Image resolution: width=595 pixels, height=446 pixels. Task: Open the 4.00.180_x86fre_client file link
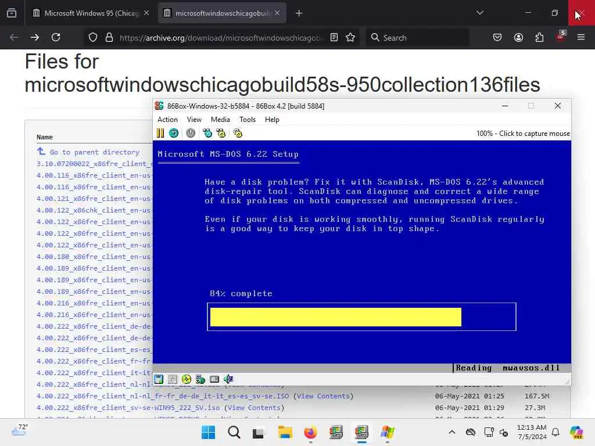click(x=95, y=256)
